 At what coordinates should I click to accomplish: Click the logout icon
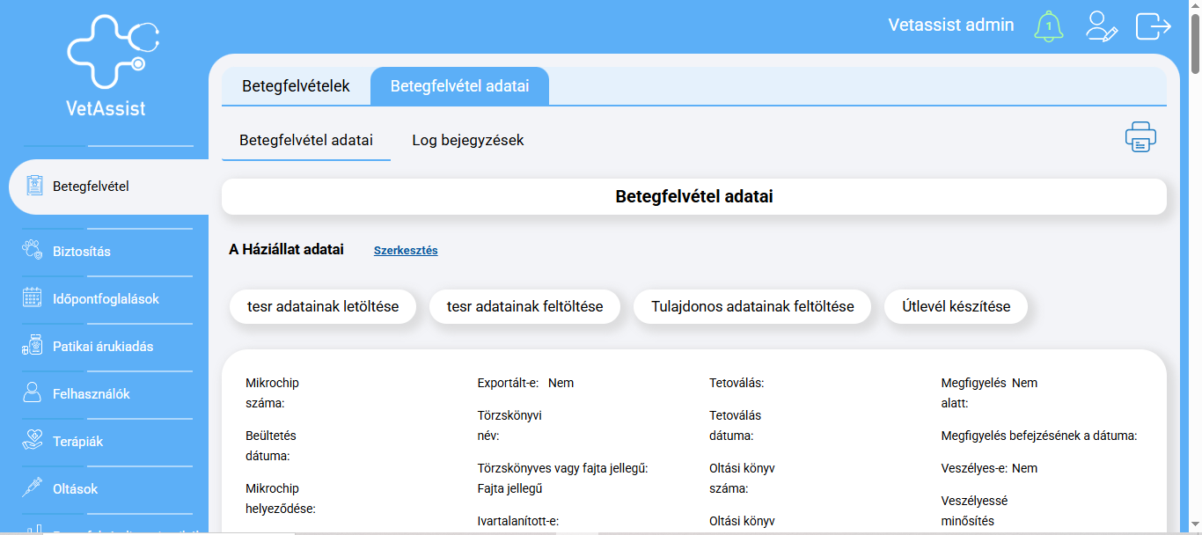click(x=1153, y=26)
